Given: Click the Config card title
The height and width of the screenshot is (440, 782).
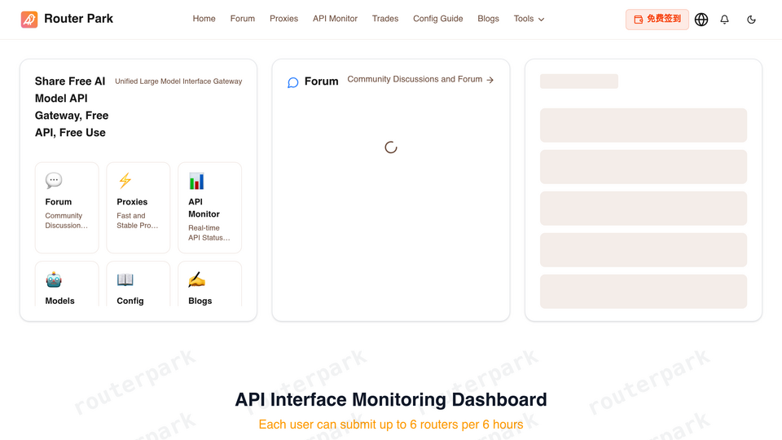Looking at the screenshot, I should pyautogui.click(x=130, y=301).
